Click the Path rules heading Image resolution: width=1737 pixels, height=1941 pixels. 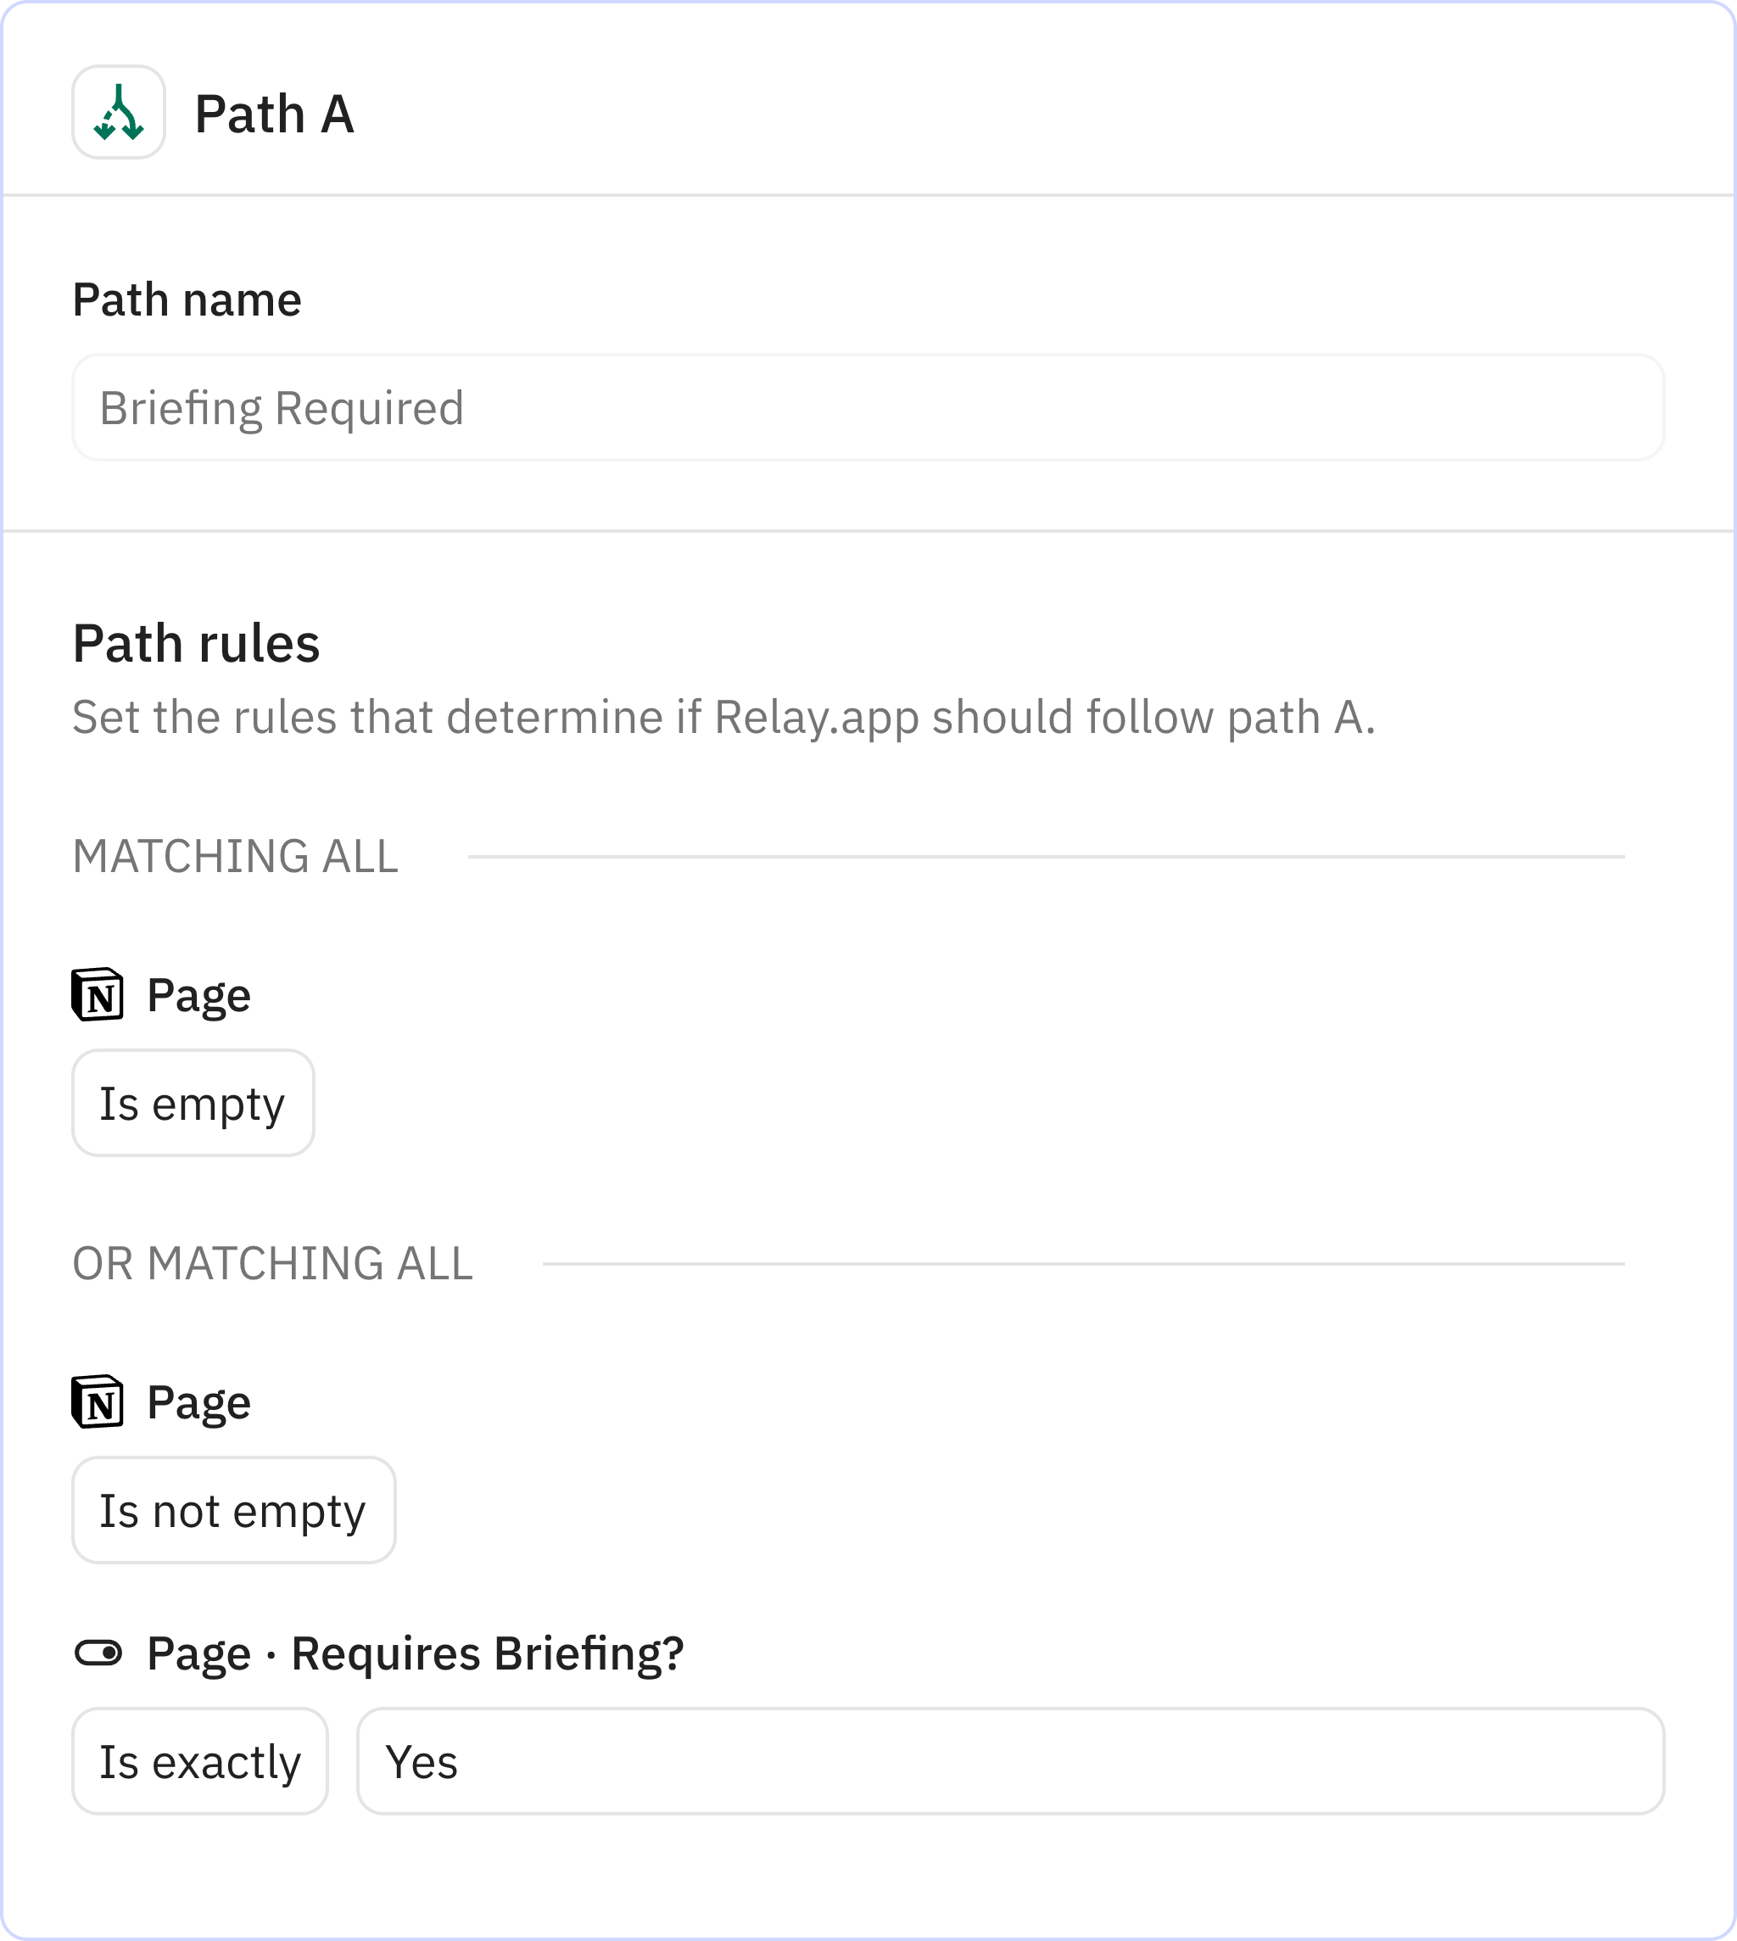tap(196, 642)
